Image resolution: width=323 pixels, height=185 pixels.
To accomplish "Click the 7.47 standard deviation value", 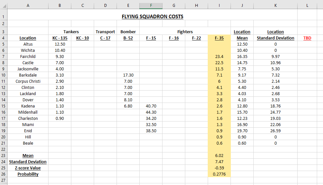I will tap(219, 162).
